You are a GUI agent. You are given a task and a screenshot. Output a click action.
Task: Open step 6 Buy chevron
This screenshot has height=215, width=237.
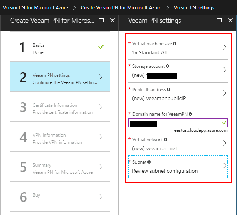click(101, 197)
